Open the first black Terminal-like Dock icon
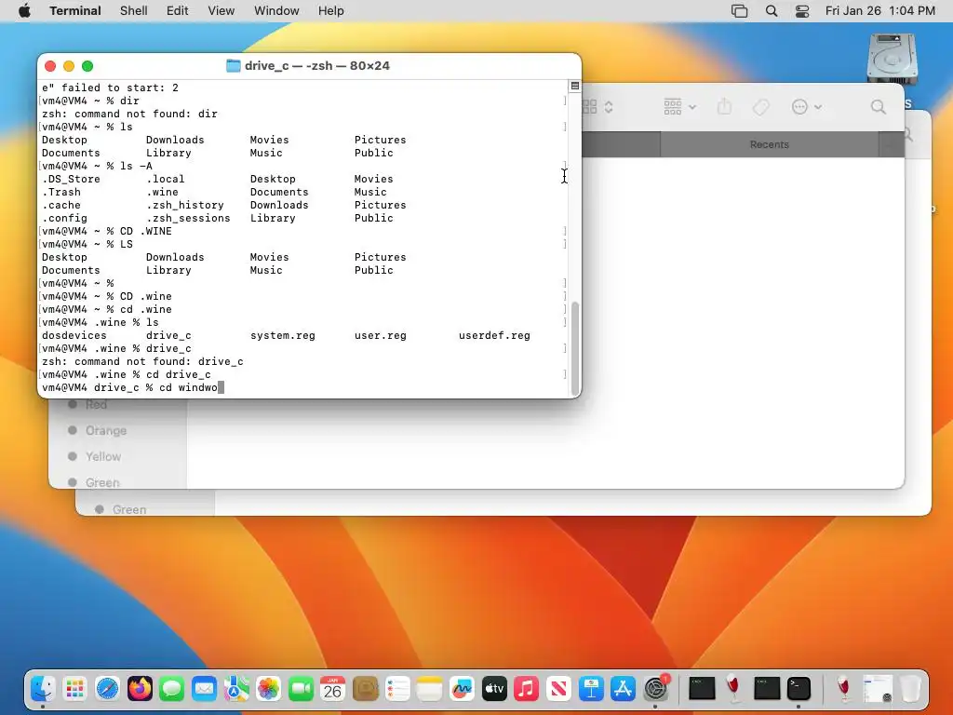The image size is (953, 715). coord(702,689)
